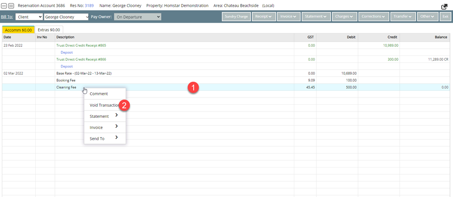Open the Pay Owner On Departure dropdown
The height and width of the screenshot is (197, 453).
point(137,17)
